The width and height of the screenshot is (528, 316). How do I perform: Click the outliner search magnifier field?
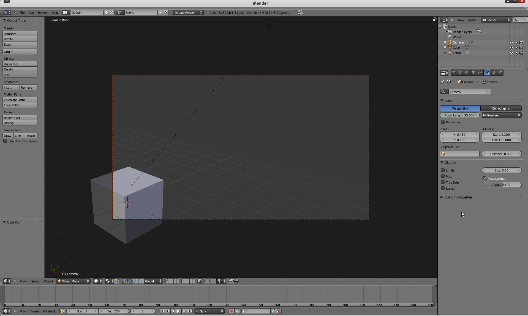point(520,20)
